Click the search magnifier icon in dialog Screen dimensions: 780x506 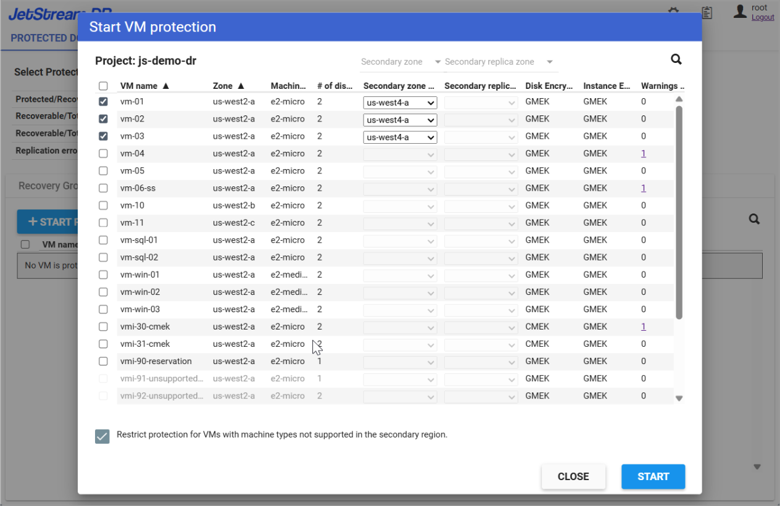pos(676,59)
